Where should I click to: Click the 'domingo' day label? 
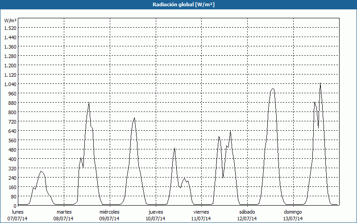pyautogui.click(x=293, y=212)
